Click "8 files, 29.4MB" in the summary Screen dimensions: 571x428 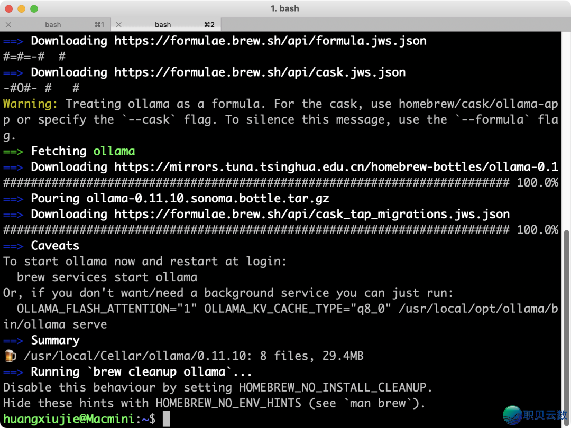pyautogui.click(x=312, y=356)
